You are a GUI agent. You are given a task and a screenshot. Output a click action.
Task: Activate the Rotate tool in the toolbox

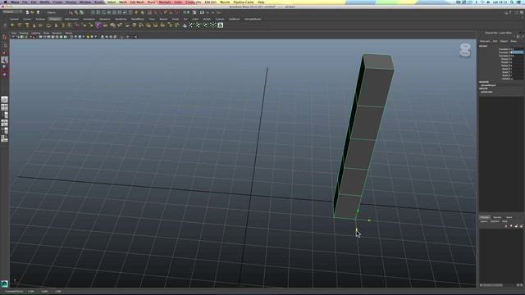point(4,67)
